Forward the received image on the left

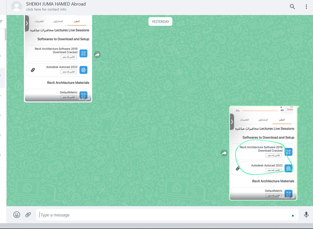point(97,54)
